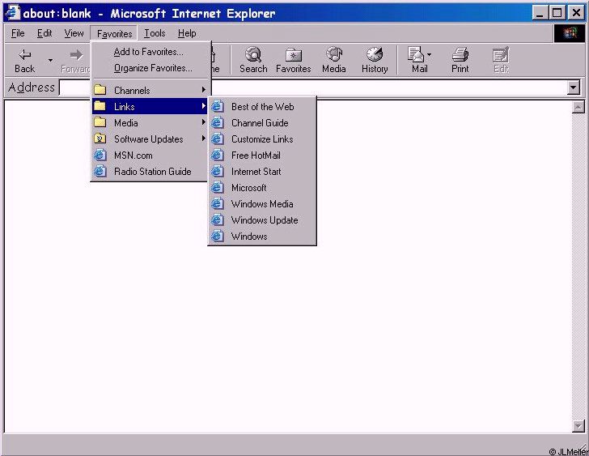Open the Search toolbar icon
Screen dimensions: 589x456
click(253, 54)
